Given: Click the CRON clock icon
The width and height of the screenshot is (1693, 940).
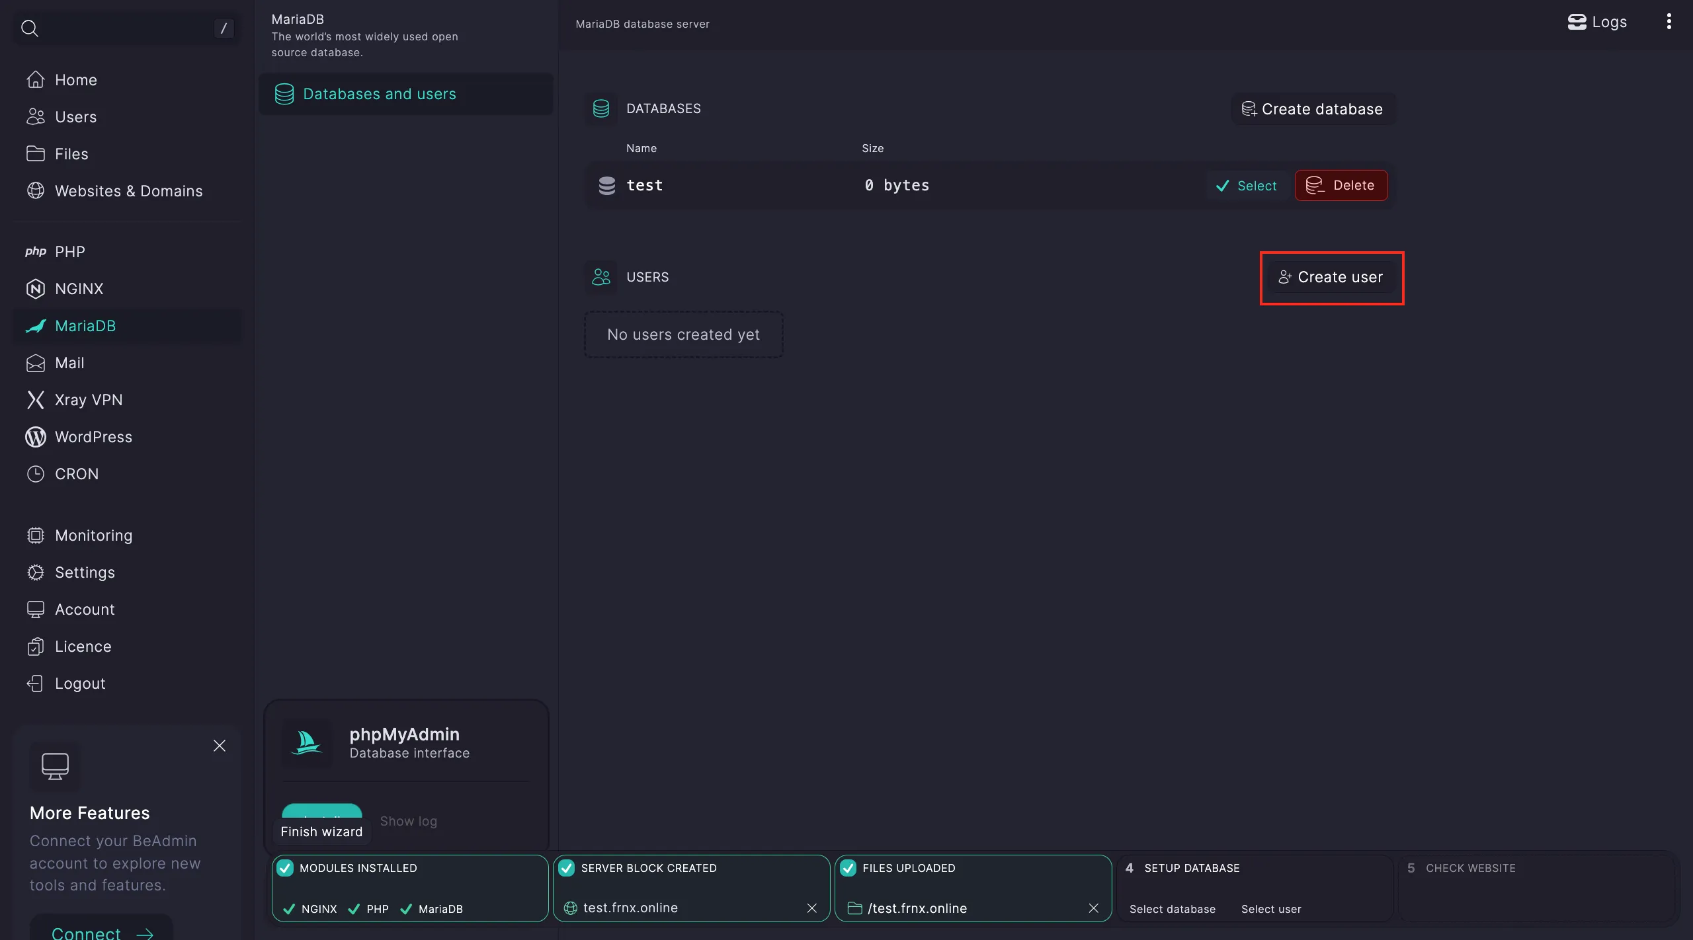Looking at the screenshot, I should click(36, 474).
